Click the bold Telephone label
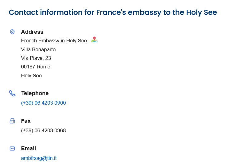 (35, 93)
